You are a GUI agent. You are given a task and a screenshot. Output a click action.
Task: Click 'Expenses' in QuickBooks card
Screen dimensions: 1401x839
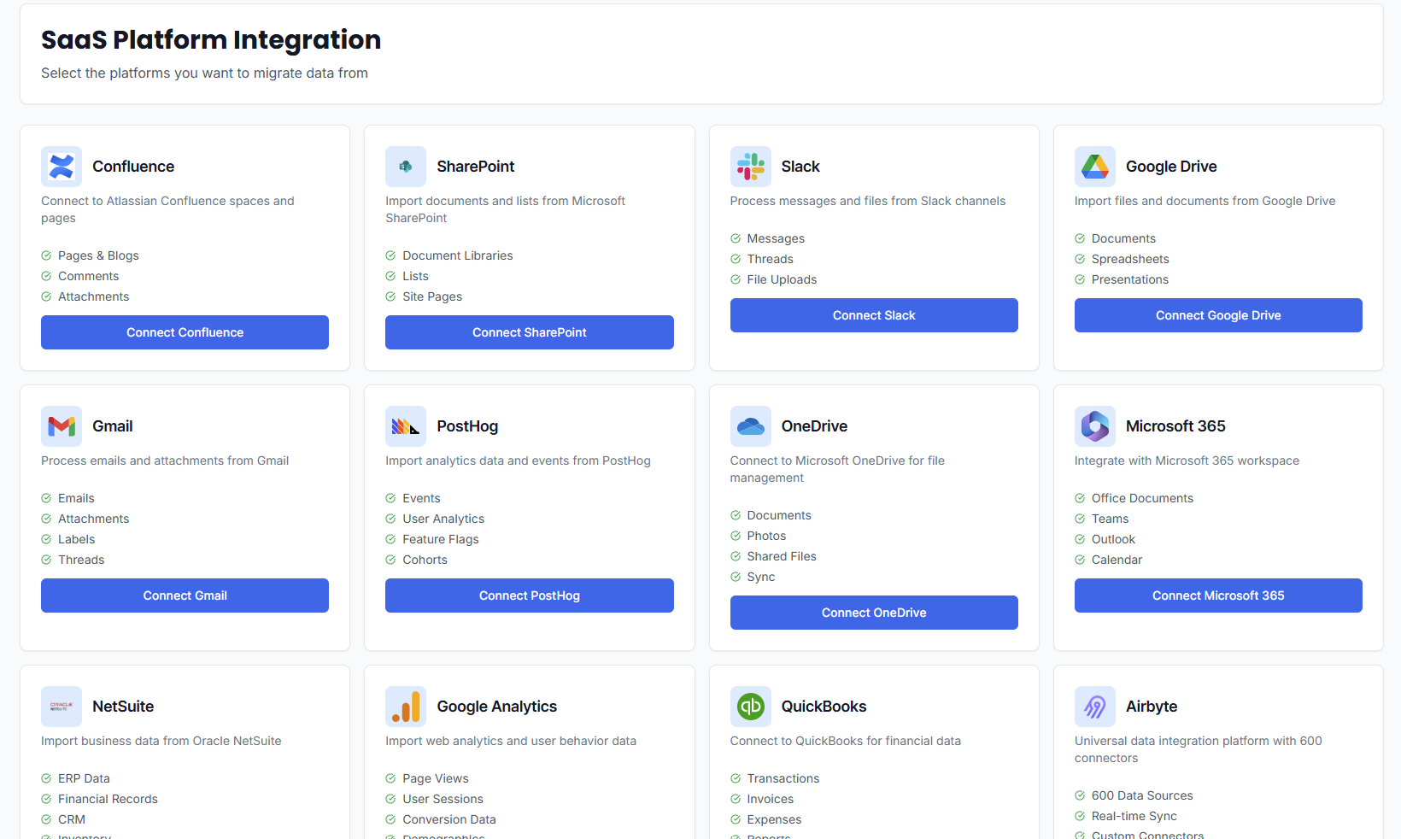[x=774, y=819]
